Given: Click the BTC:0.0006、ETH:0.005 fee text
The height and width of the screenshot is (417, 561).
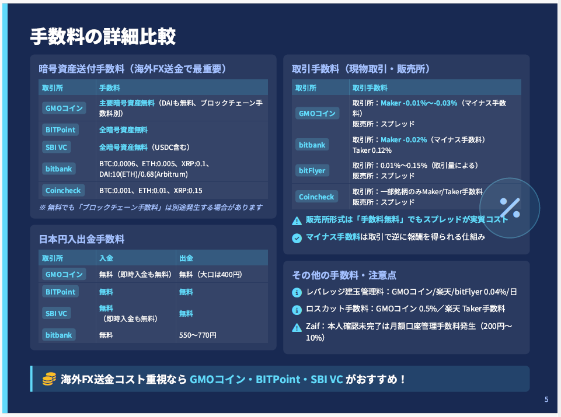Looking at the screenshot, I should click(154, 169).
